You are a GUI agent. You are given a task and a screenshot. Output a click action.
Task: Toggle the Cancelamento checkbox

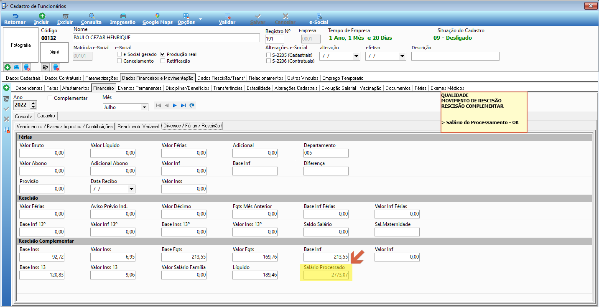120,61
